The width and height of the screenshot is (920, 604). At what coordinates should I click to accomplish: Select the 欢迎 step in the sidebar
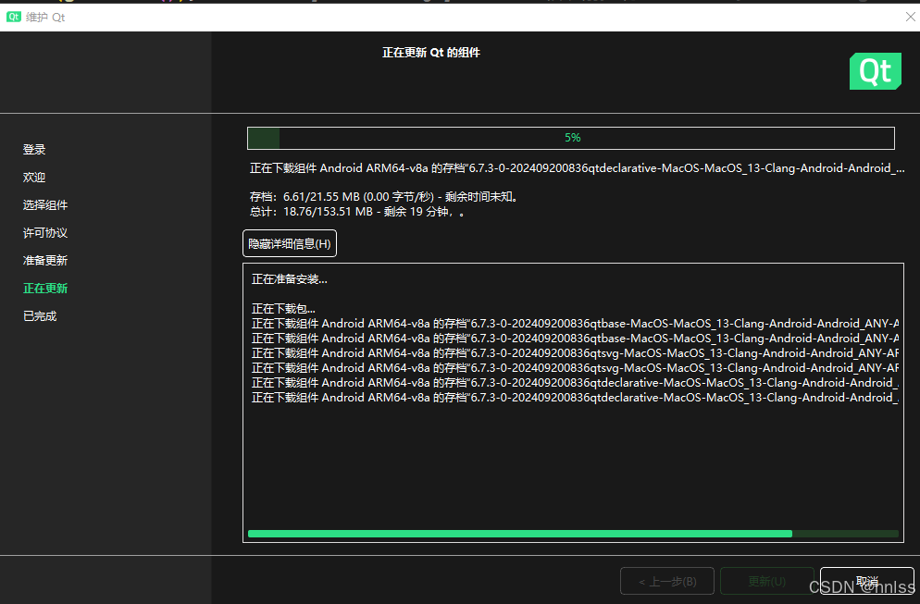click(34, 177)
